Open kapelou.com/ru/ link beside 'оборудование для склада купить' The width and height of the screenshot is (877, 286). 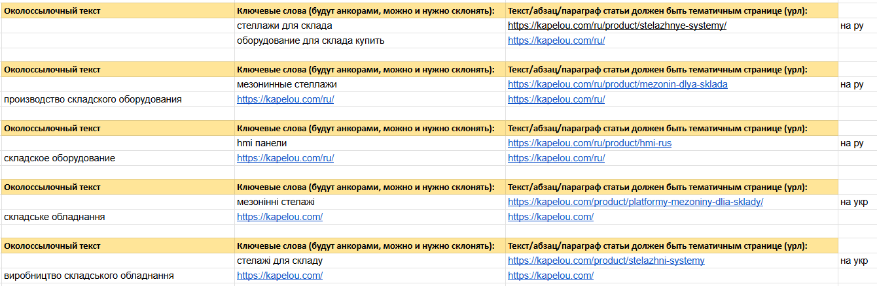pyautogui.click(x=556, y=40)
